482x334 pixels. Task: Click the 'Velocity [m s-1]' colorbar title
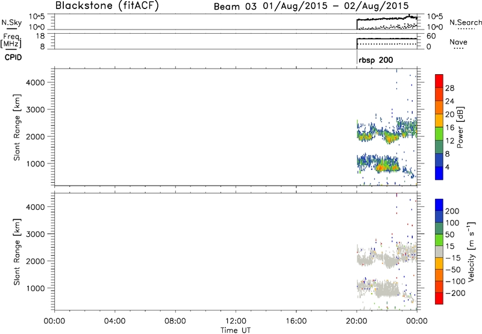point(471,251)
